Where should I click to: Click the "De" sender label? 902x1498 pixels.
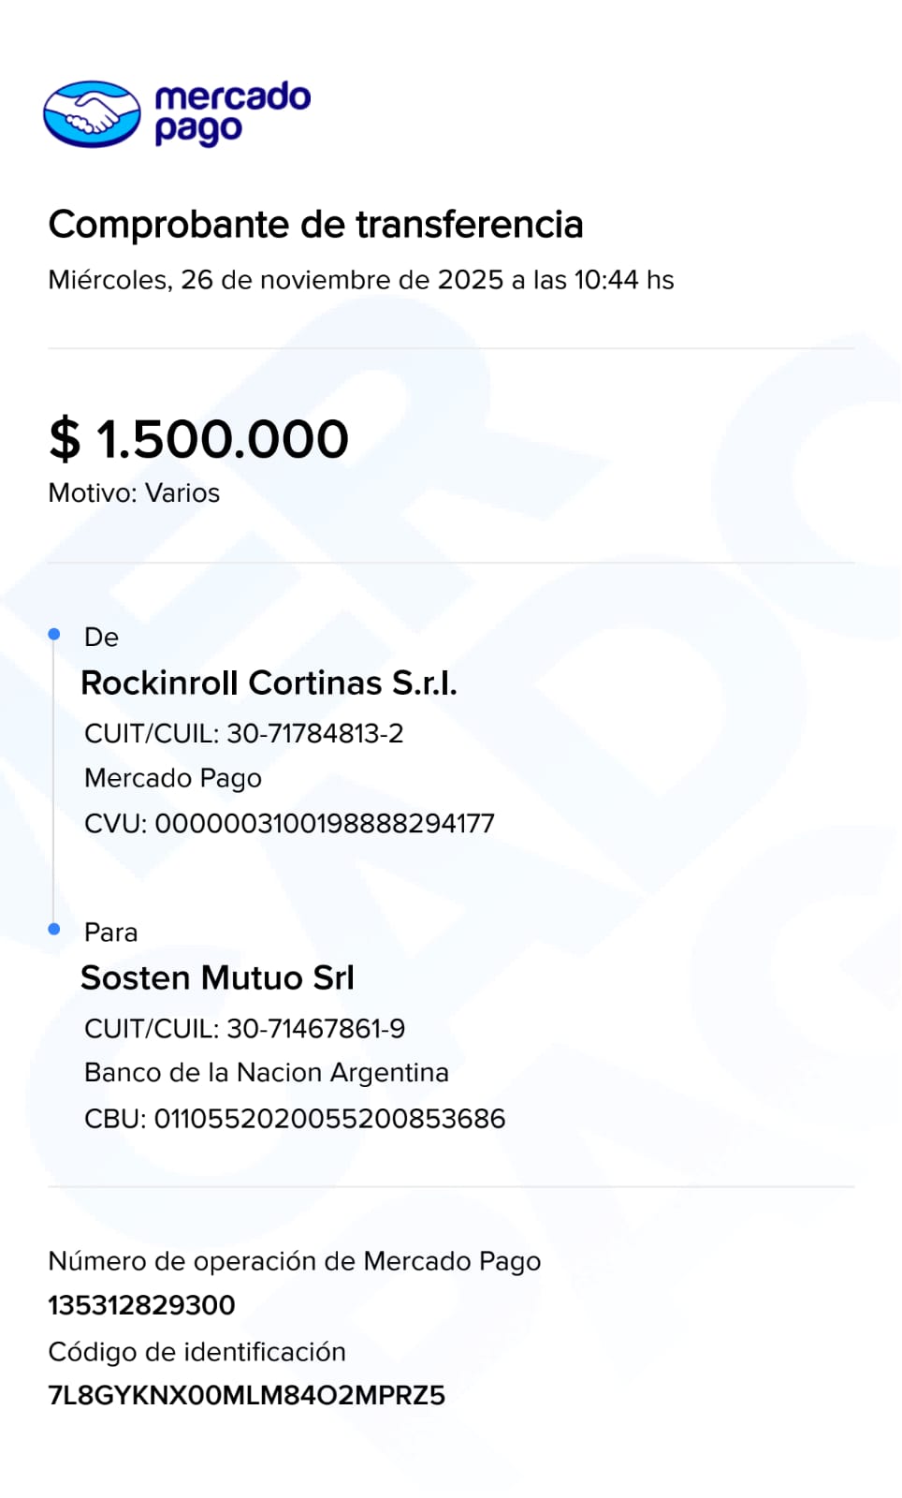coord(101,638)
